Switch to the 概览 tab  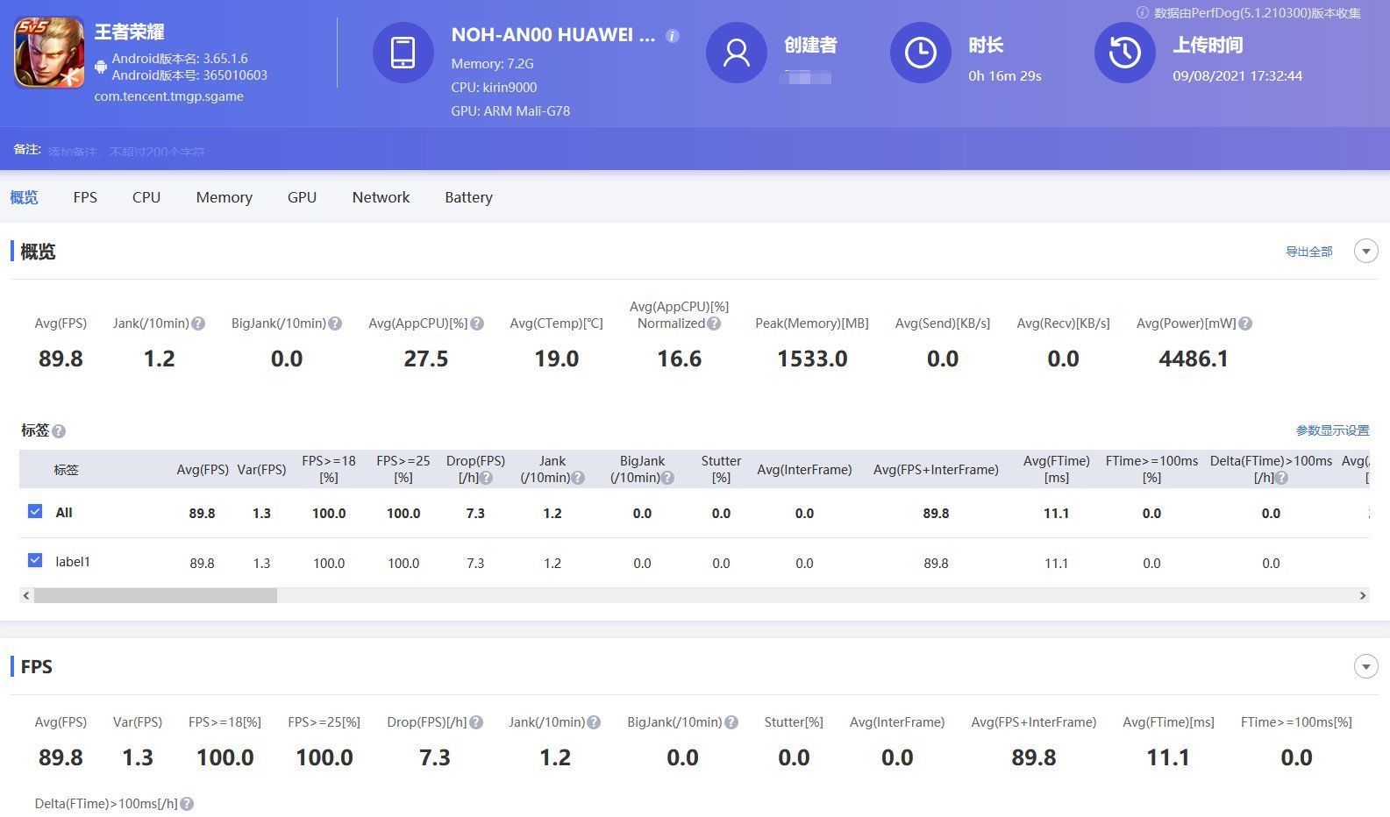pos(24,197)
